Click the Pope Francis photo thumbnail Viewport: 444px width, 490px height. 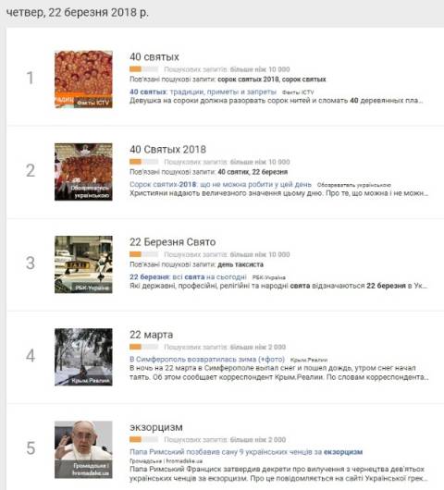83,449
